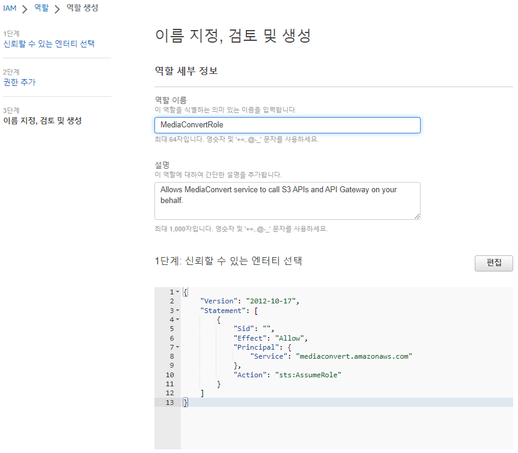This screenshot has height=453, width=518.
Task: Click the "Statement" key text
Action: pyautogui.click(x=223, y=311)
